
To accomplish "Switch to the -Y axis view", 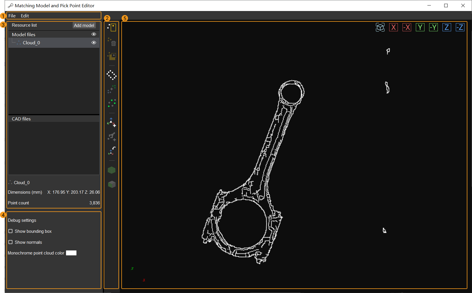I will tap(433, 27).
